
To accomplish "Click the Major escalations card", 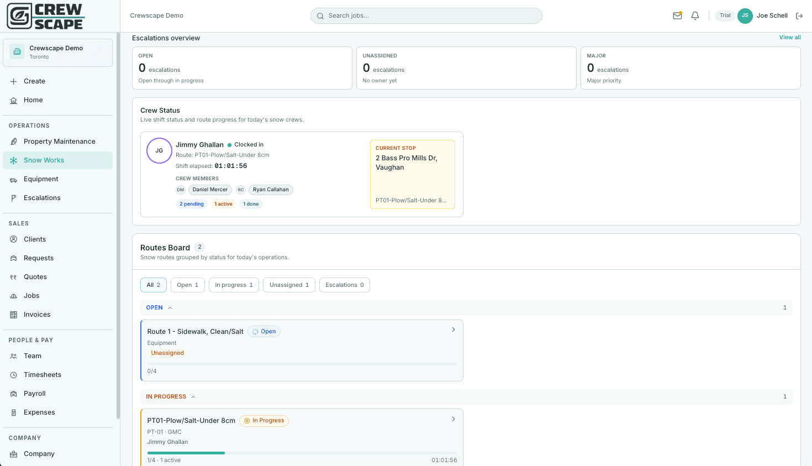I will (x=690, y=68).
